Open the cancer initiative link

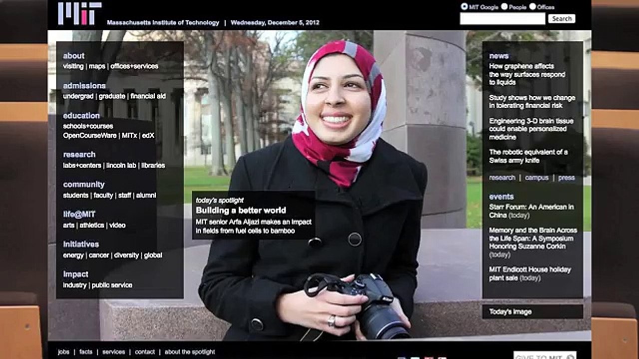99,255
